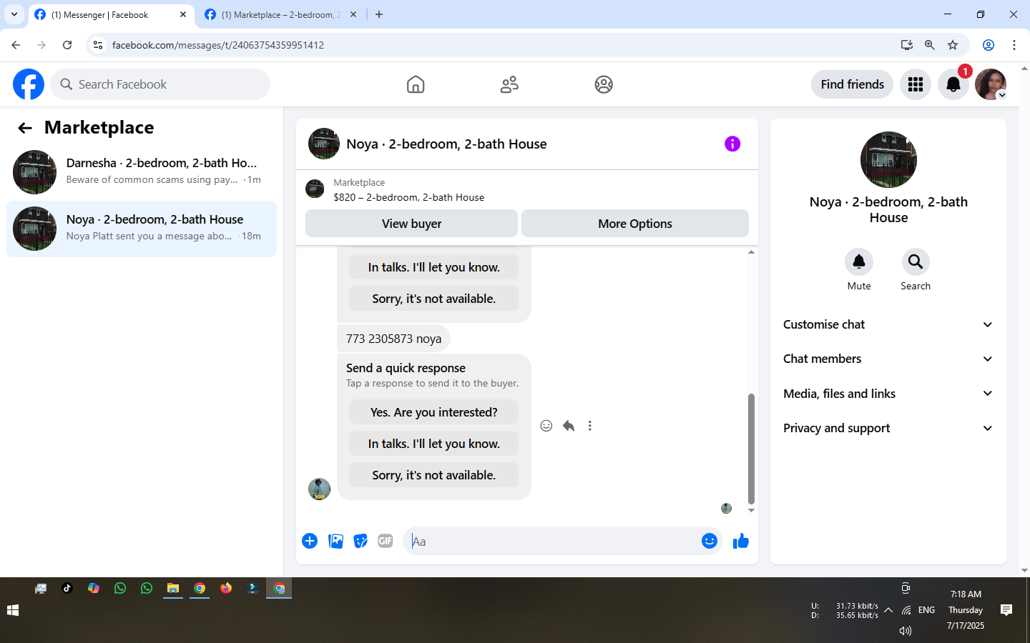
Task: Click the More Options button
Action: (635, 224)
